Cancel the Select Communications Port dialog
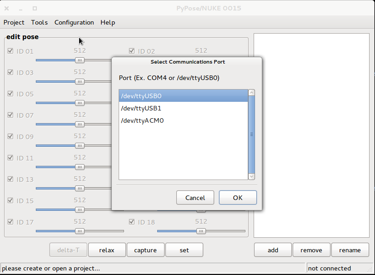The width and height of the screenshot is (375, 275). click(x=195, y=198)
